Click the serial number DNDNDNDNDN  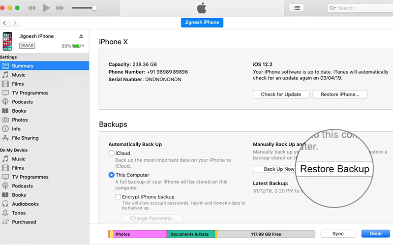point(163,80)
